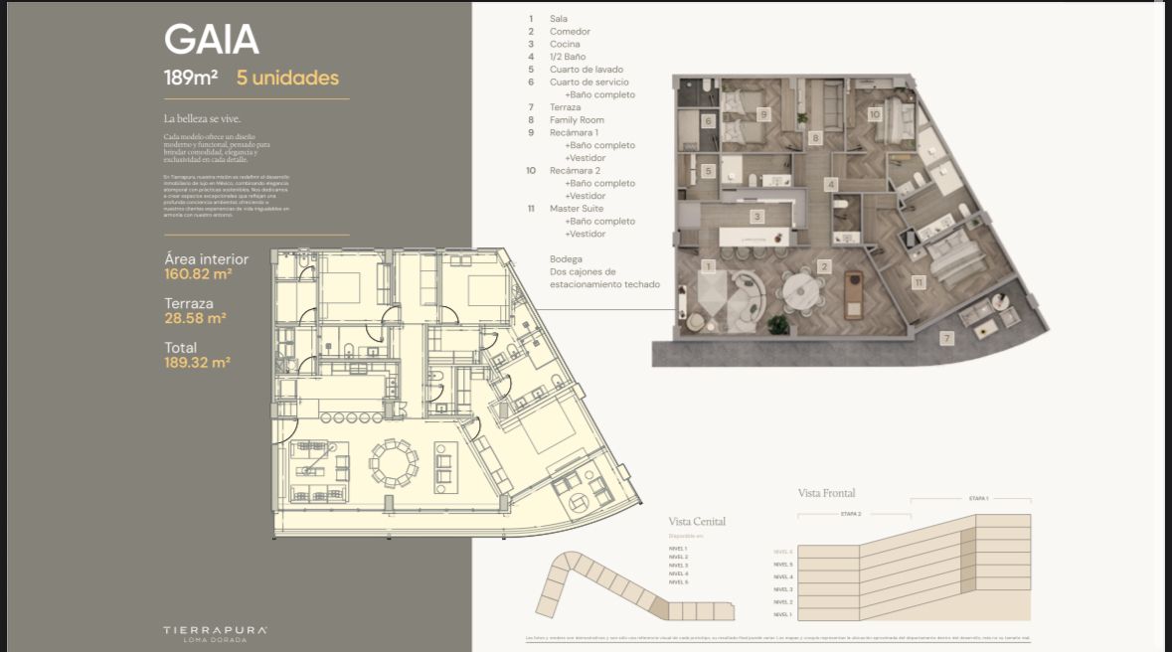1172x652 pixels.
Task: Click marker 5 on rendered floor plan
Action: (x=709, y=171)
